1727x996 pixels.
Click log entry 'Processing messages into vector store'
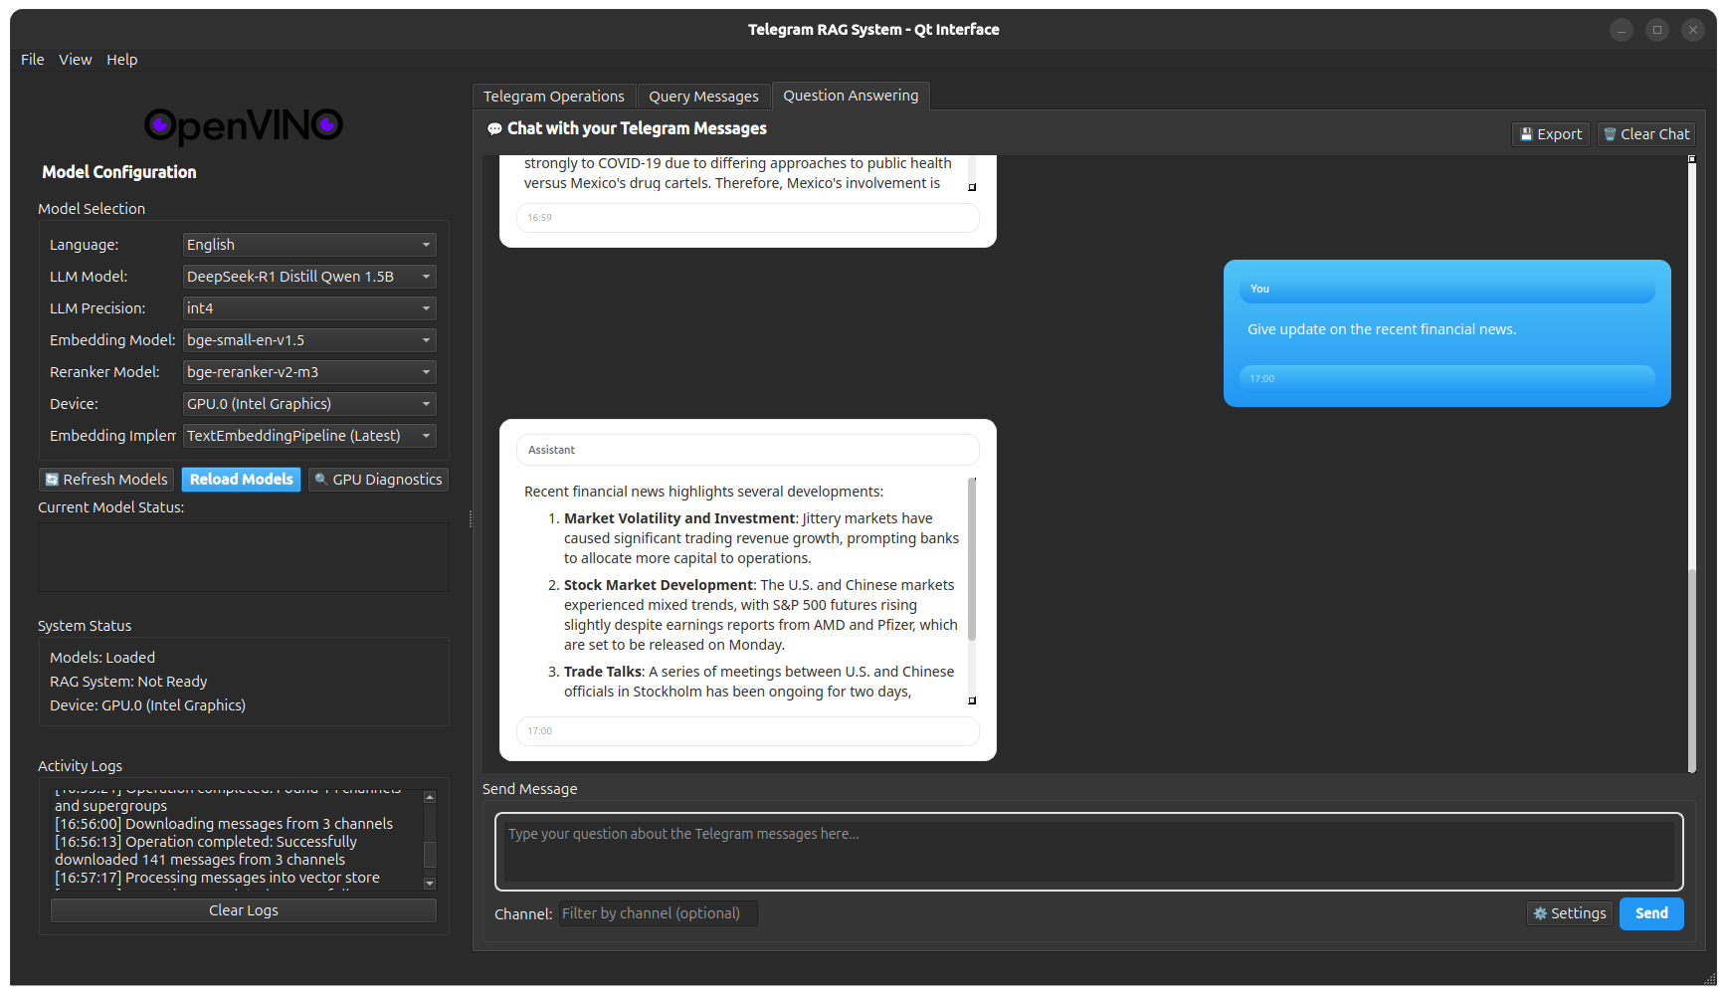(x=217, y=878)
